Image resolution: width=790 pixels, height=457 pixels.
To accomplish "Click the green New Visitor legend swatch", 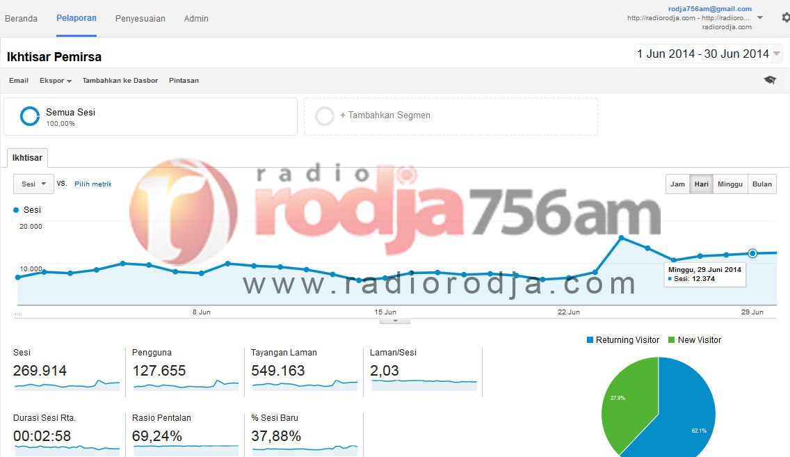I will point(671,340).
